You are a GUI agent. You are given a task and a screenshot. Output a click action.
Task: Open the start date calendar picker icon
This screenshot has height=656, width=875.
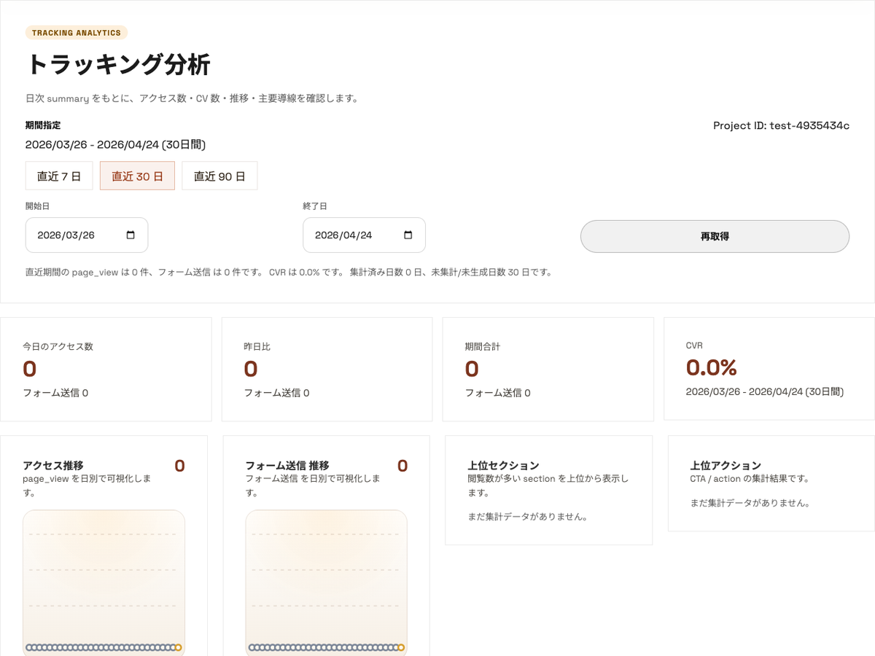(131, 235)
